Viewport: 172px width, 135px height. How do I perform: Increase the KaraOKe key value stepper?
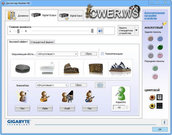coord(127,106)
